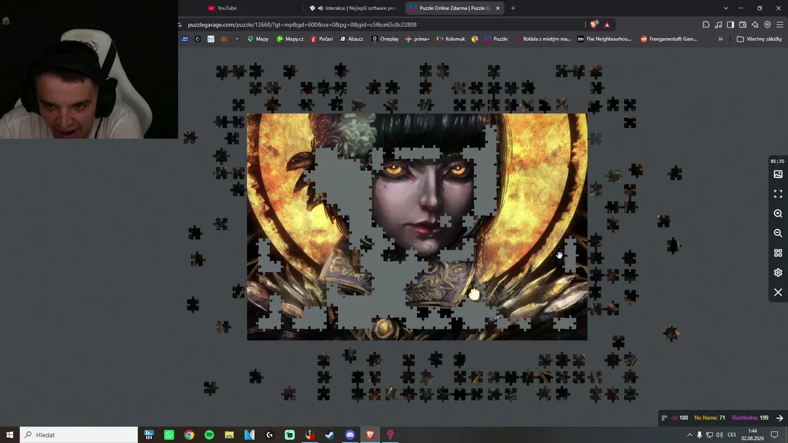Open the Freegamestuff bookmark
Viewport: 788px width, 443px height.
(669, 39)
